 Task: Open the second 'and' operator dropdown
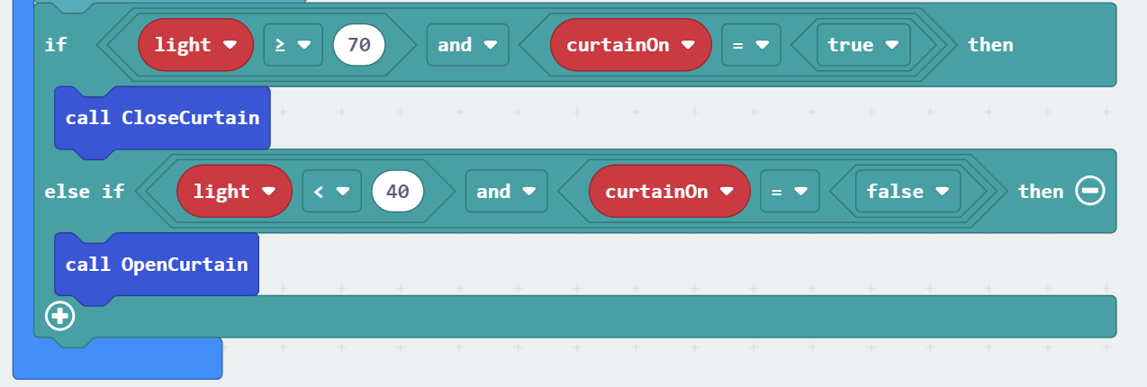(x=506, y=191)
